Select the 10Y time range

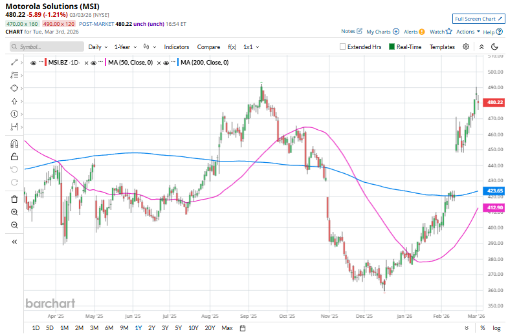click(x=193, y=328)
